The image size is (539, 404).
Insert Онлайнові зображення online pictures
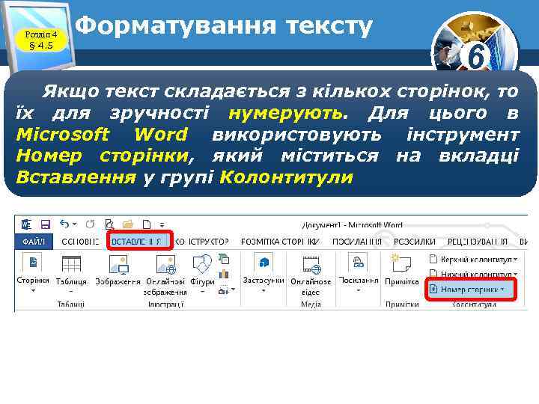165,265
